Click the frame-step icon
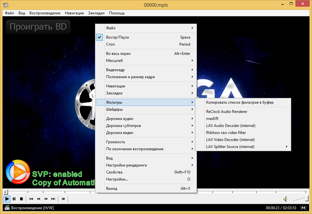Screen dimensions: 312x214 point(63,199)
